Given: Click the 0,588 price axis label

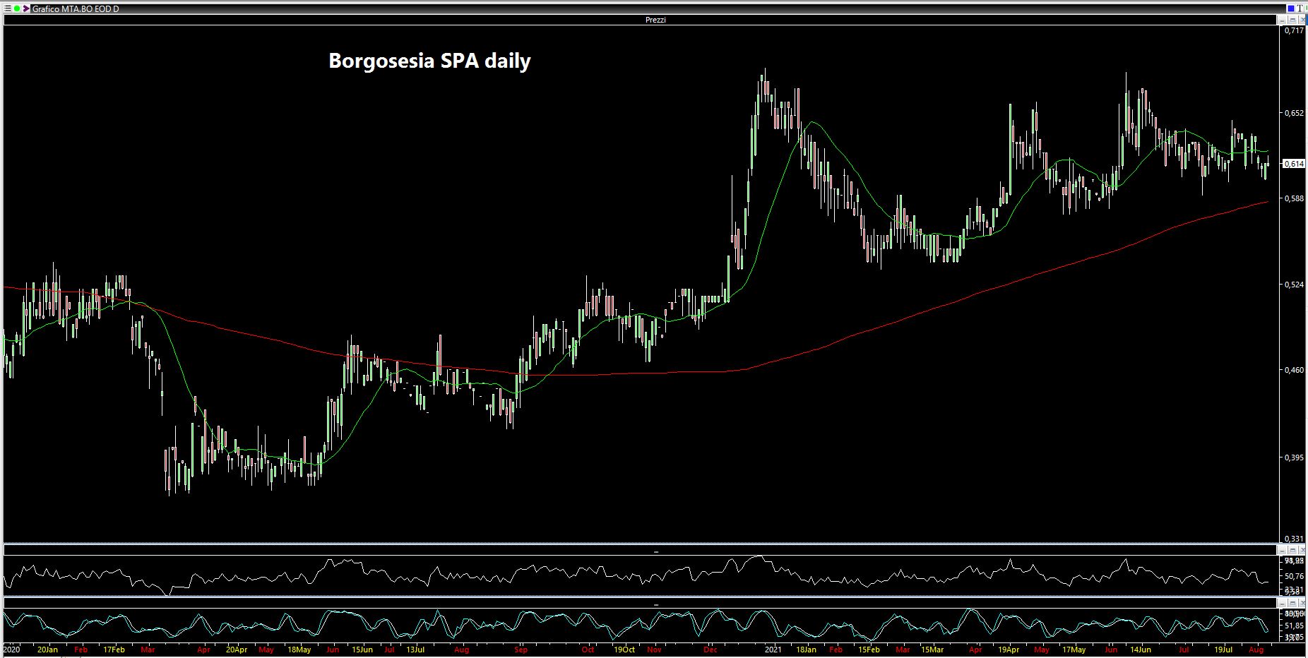Looking at the screenshot, I should point(1295,198).
